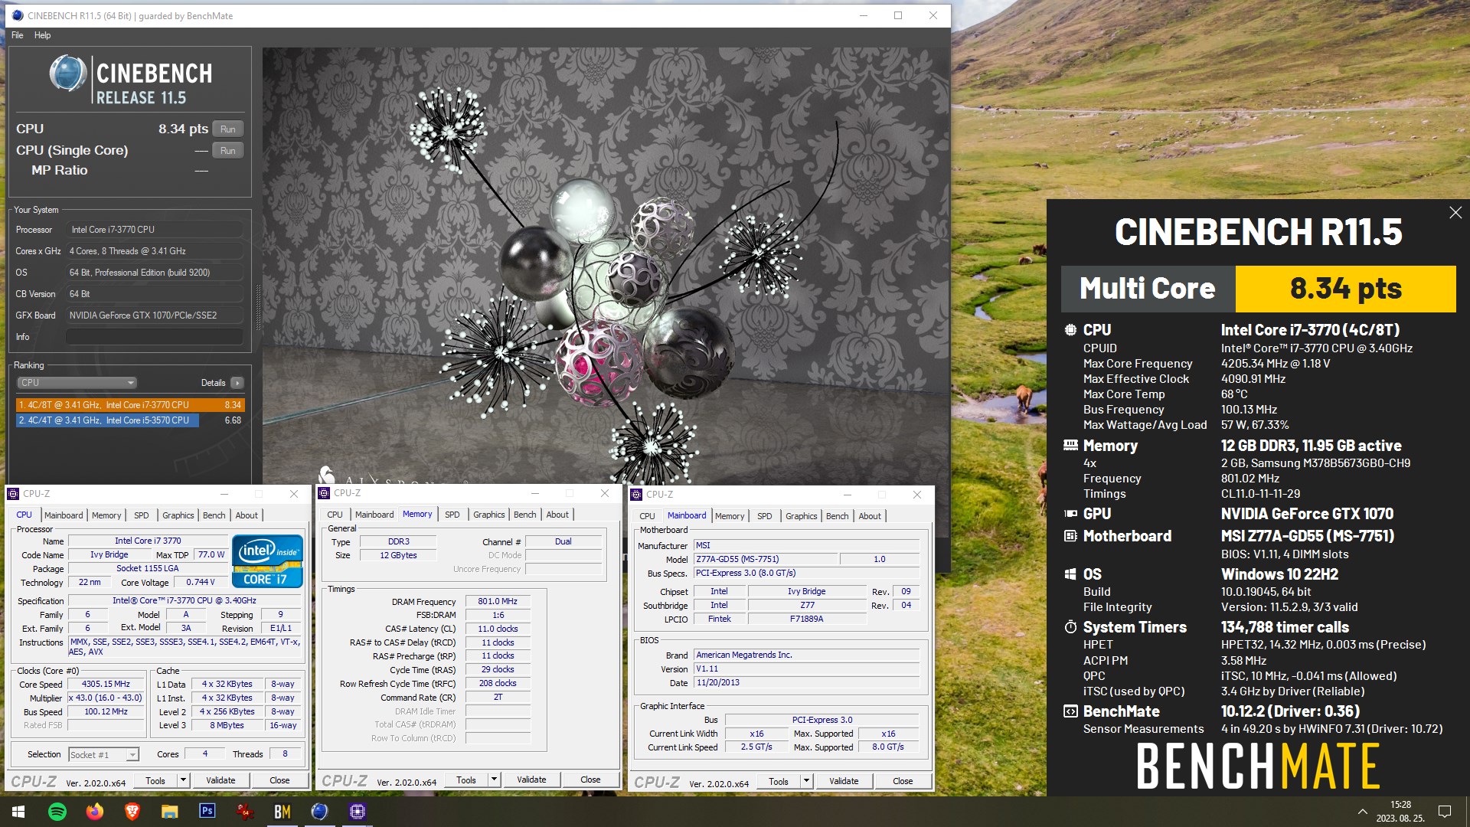Click the Memory module icon in BenchMate panel
Image resolution: width=1470 pixels, height=827 pixels.
(x=1070, y=445)
